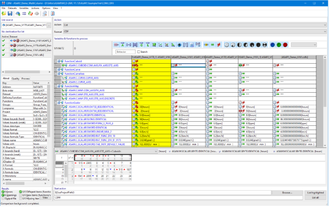
Task: Collapse the FunctionMap tree node
Action: (56, 86)
